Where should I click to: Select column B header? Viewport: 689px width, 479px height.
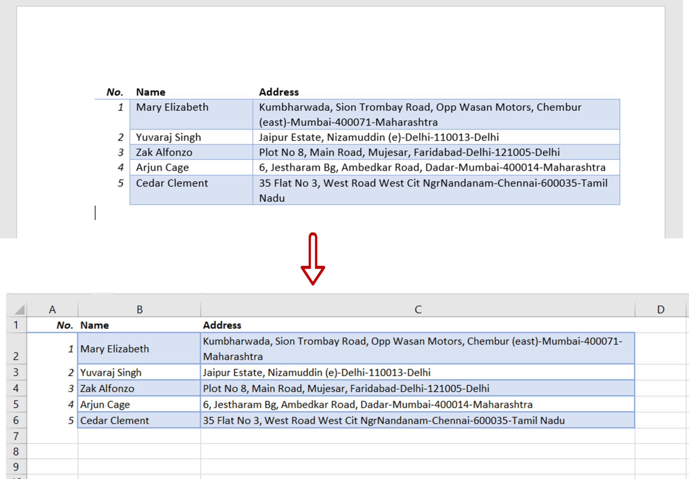(139, 309)
